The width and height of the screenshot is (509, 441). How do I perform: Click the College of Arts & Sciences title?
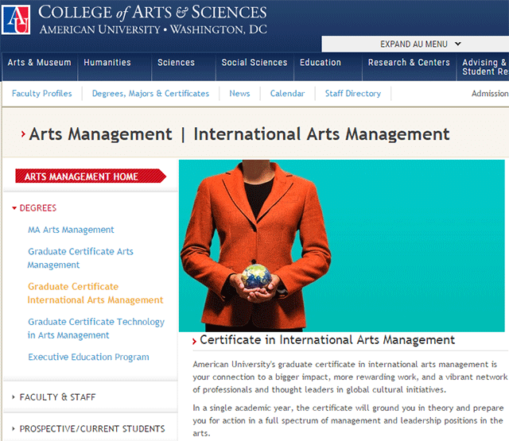click(x=153, y=13)
